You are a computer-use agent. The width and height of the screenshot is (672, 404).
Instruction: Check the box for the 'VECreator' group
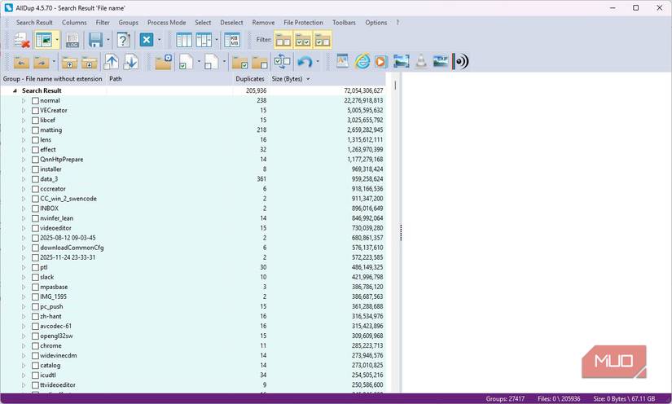[35, 111]
